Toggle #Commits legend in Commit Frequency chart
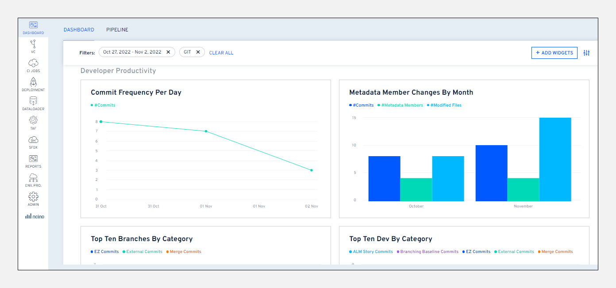 click(x=104, y=105)
